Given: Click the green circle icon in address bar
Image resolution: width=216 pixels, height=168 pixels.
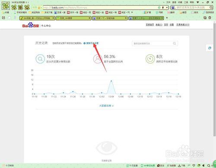Looking at the screenshot, I should pyautogui.click(x=159, y=7).
